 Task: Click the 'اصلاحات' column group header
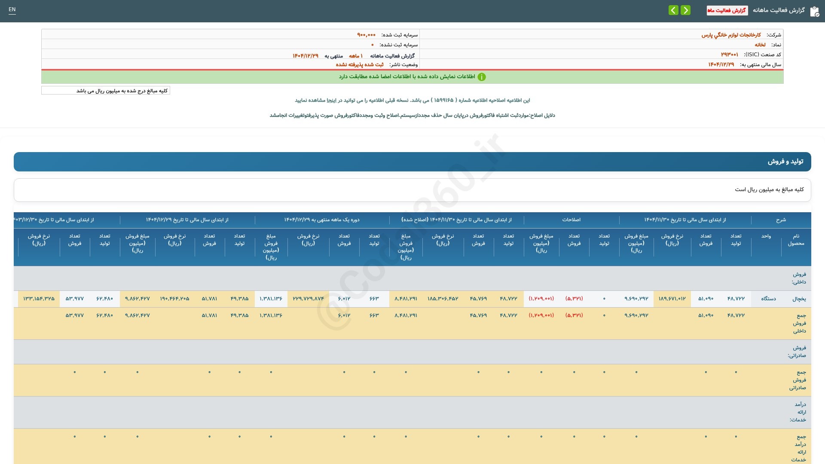click(571, 220)
